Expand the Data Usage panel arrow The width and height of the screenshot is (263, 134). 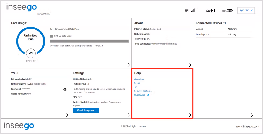[x=128, y=65]
